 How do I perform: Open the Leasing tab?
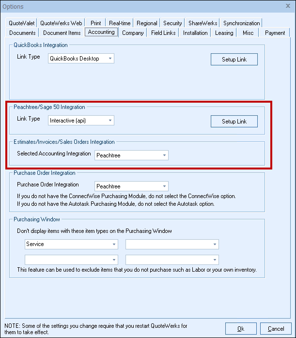(x=224, y=33)
